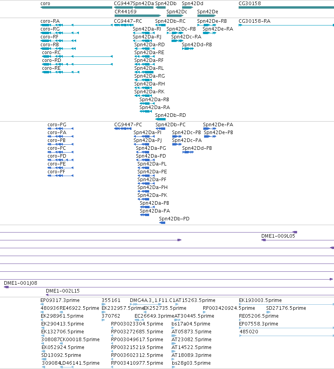Click the RP003410977.5prime EST label

137,363
